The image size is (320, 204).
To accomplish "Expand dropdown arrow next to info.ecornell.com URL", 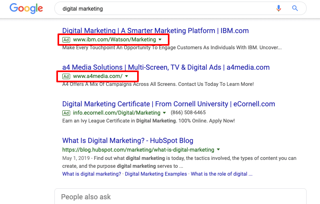I will [164, 113].
